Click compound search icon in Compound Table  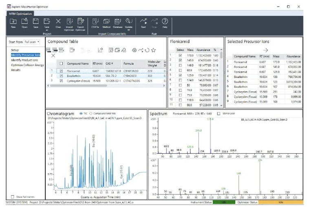124,50
